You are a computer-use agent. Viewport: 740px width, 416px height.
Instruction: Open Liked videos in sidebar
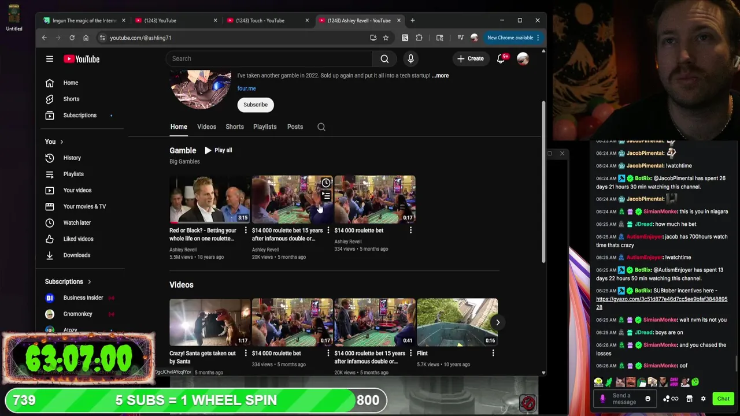pos(79,239)
